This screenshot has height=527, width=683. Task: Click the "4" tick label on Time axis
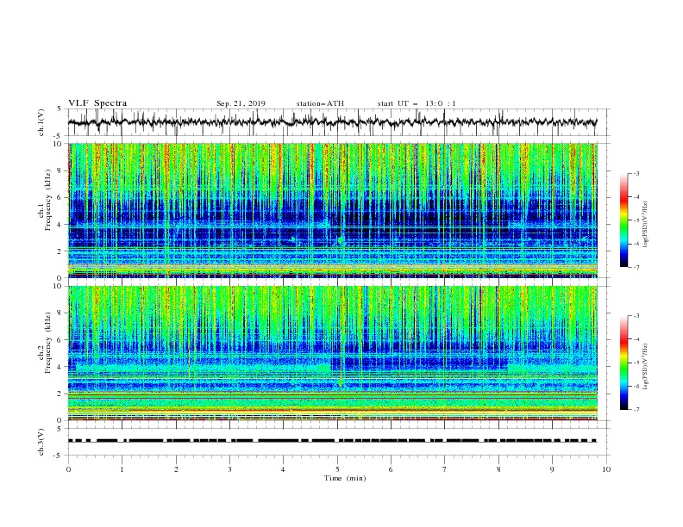point(283,469)
